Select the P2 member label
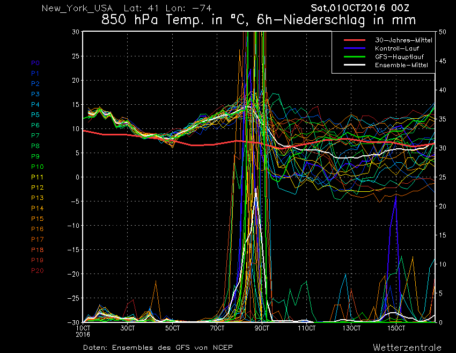The image size is (456, 353). pyautogui.click(x=35, y=84)
